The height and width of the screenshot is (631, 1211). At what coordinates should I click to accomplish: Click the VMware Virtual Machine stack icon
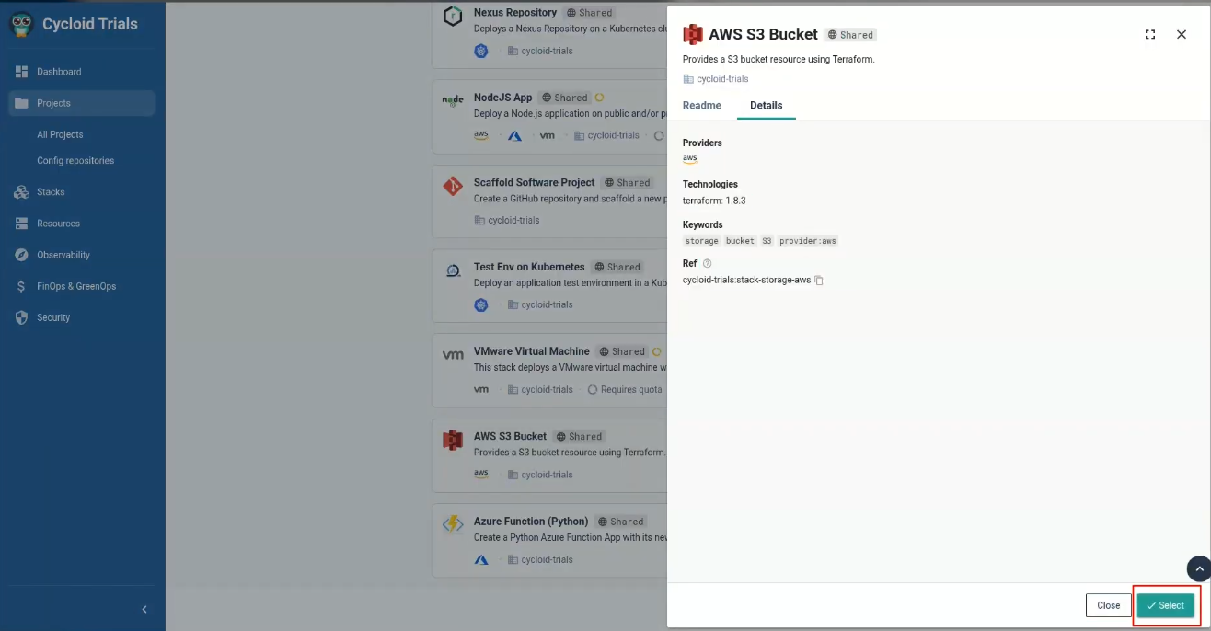[453, 355]
